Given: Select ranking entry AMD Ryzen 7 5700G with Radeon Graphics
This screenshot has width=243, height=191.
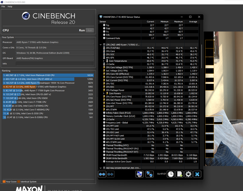Looking at the screenshot, I should coord(48,87).
